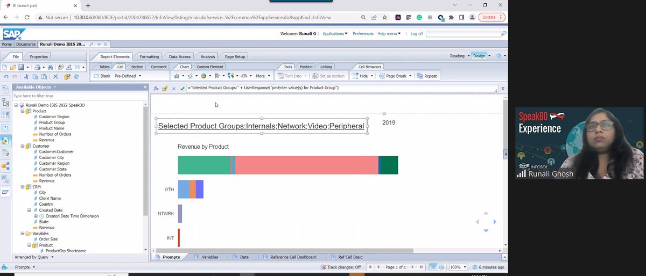This screenshot has width=646, height=276.
Task: Insert a bar chart from the Chart toolbar
Action: point(216,76)
